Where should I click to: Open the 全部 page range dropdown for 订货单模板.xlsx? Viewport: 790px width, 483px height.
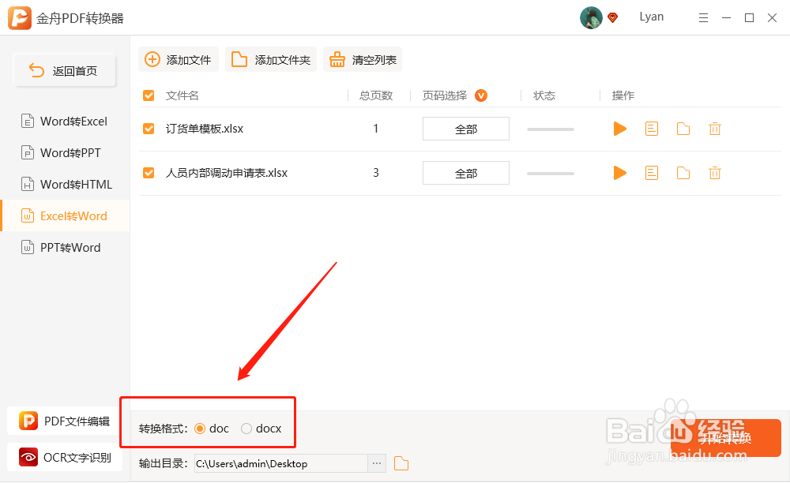pos(465,128)
